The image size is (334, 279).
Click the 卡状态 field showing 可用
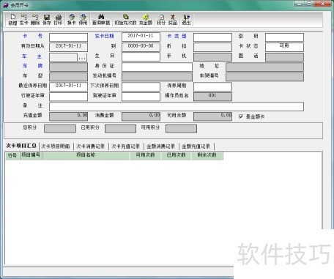click(284, 47)
